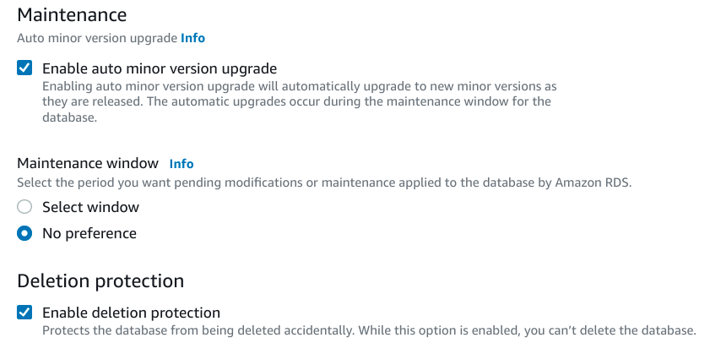Click the "No preference" option label

pos(89,233)
